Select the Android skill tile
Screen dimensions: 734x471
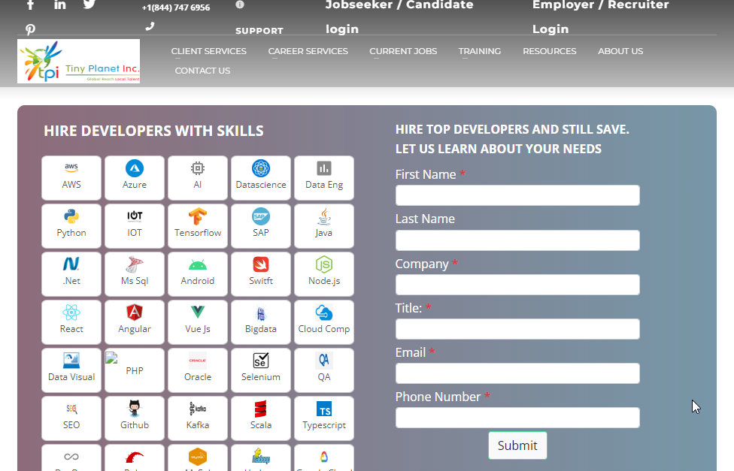pos(198,274)
